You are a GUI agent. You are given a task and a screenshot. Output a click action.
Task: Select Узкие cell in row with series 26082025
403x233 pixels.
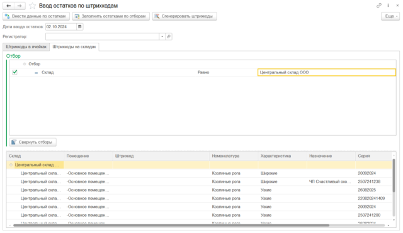coord(283,190)
